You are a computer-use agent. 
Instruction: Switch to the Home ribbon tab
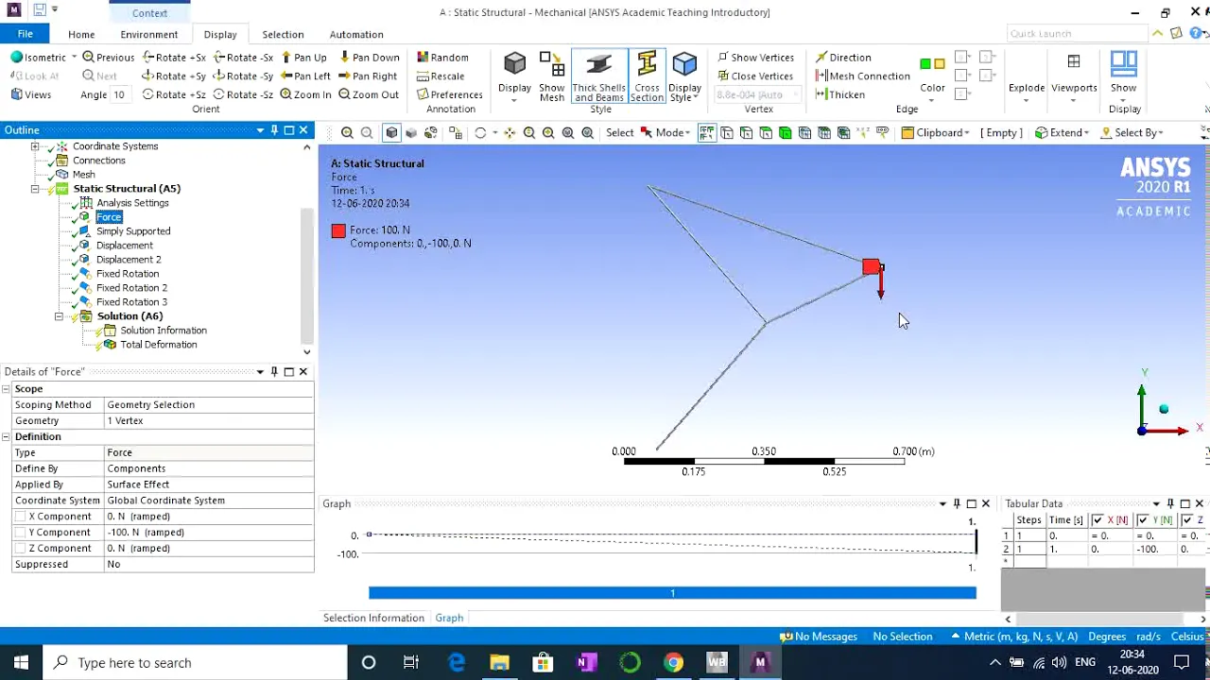[x=81, y=34]
